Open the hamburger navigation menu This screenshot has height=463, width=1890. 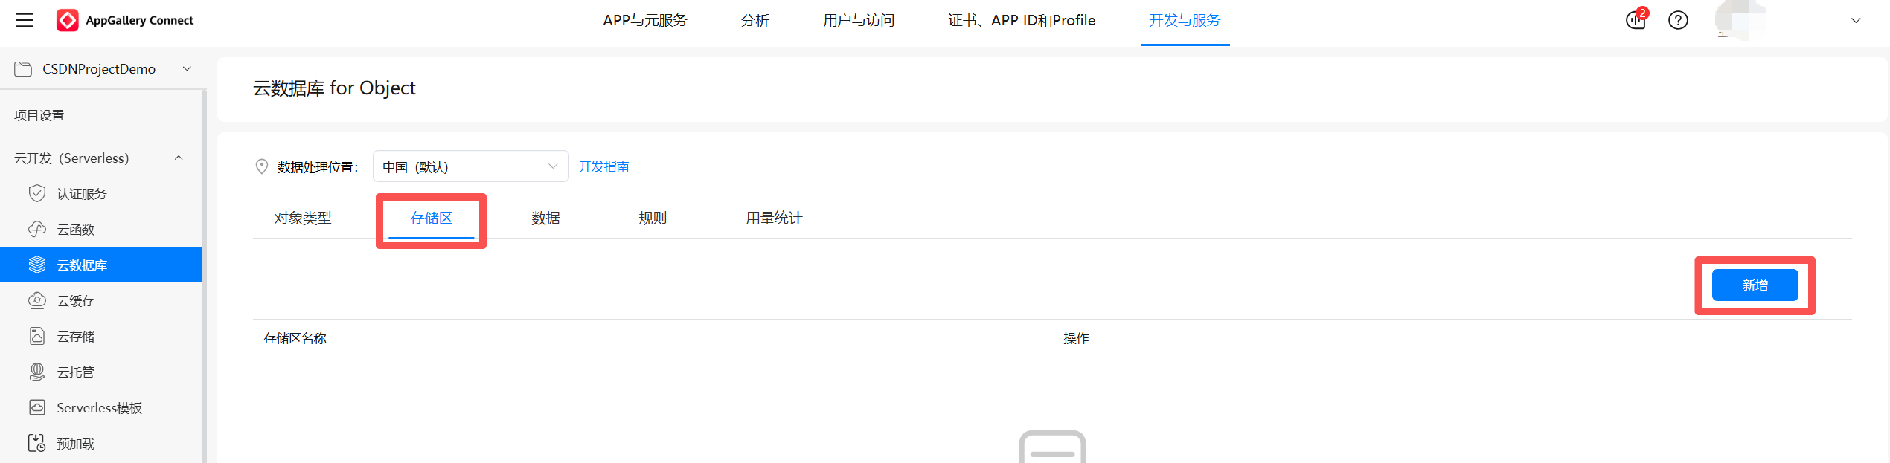coord(25,20)
